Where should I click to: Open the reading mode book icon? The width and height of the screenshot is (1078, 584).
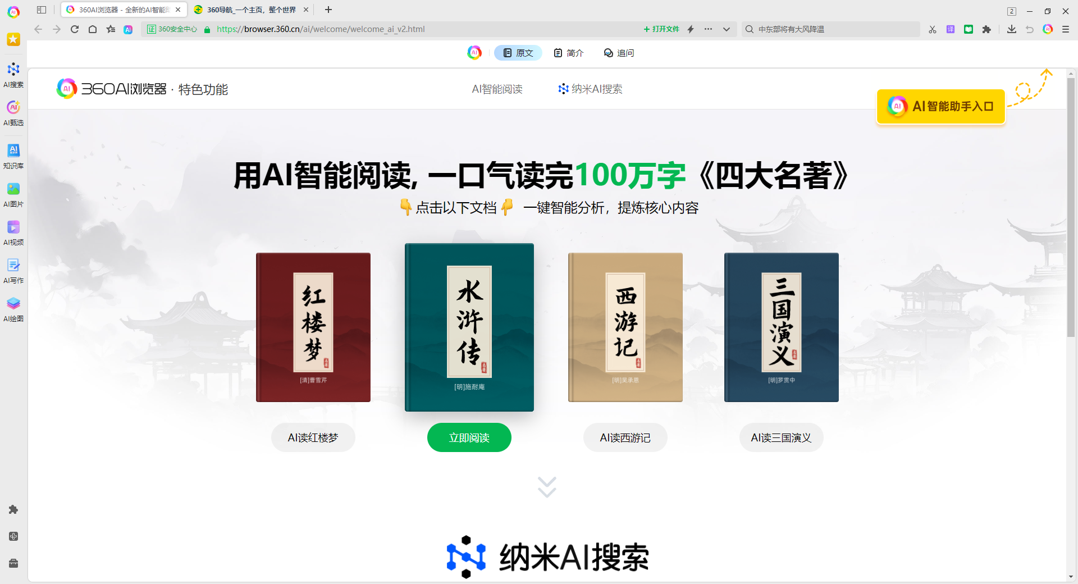click(969, 29)
